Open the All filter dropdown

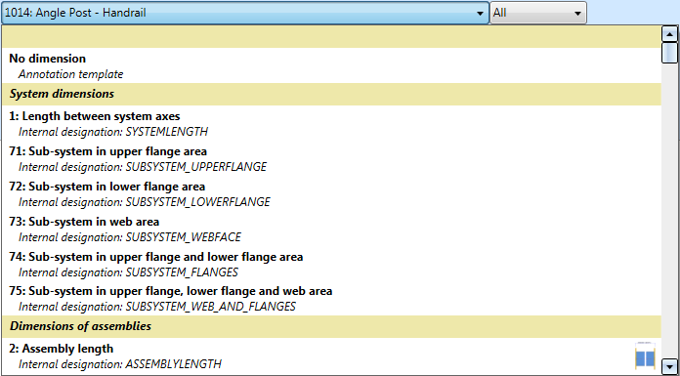(x=538, y=13)
